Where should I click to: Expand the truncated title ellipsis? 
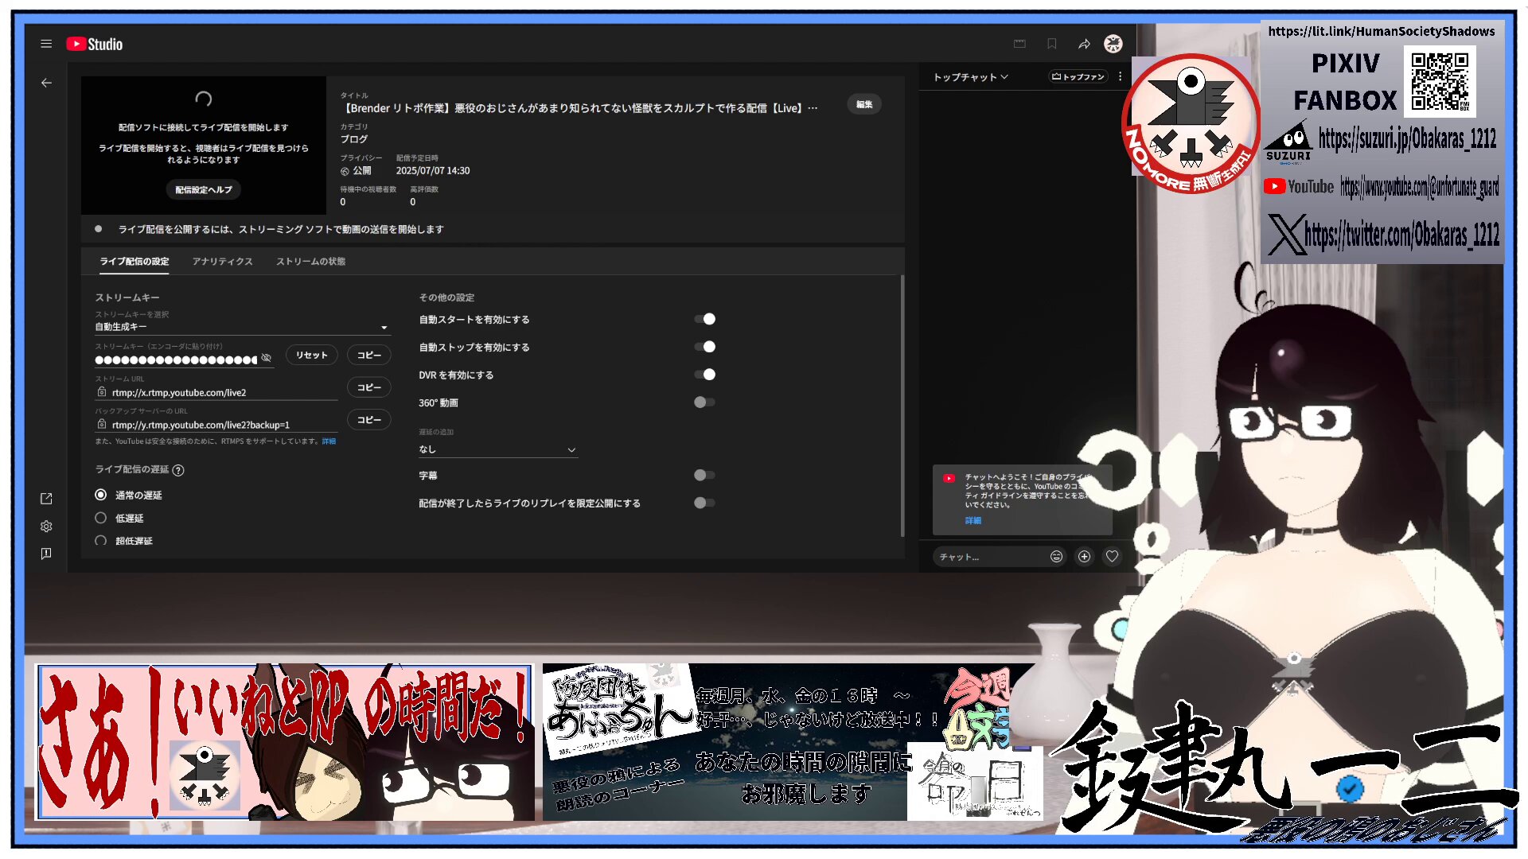coord(813,108)
